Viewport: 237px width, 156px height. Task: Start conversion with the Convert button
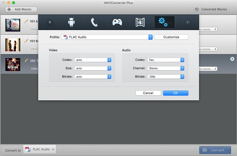(x=215, y=150)
